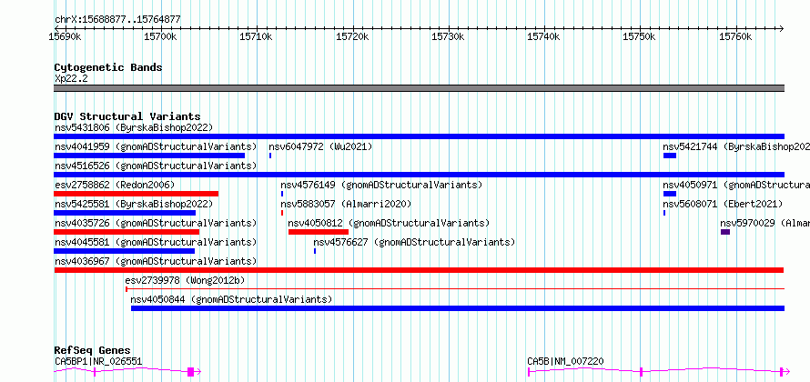Click the 15750k ruler position label
The width and height of the screenshot is (810, 382).
pyautogui.click(x=640, y=36)
